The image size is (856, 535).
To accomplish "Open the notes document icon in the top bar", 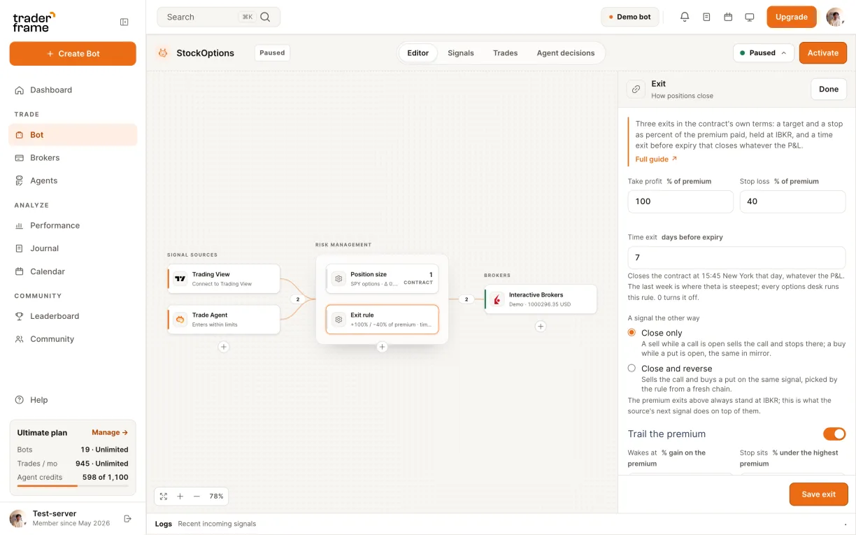I will (706, 17).
